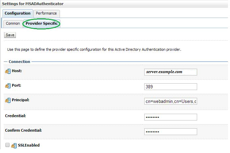Viewport: 230px width, 153px height.
Task: Click the Port: label
Action: coord(16,85)
